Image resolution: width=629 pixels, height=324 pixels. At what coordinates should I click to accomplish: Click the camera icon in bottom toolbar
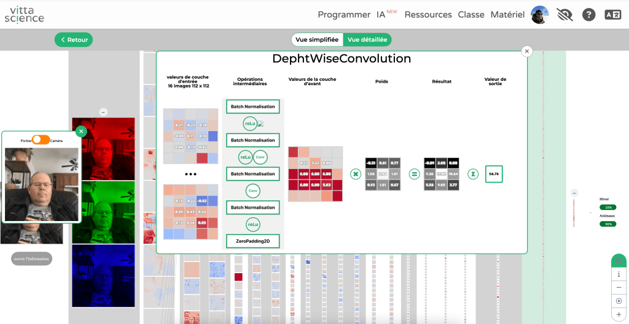pyautogui.click(x=619, y=261)
